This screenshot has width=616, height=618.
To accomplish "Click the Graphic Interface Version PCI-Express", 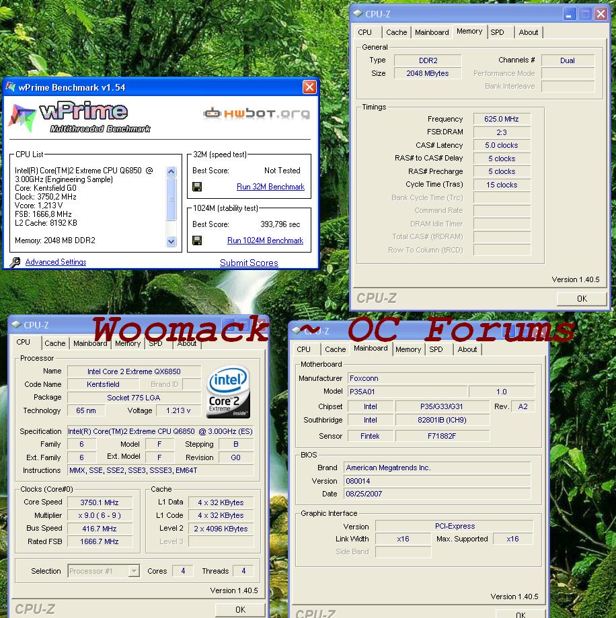I will (x=454, y=526).
